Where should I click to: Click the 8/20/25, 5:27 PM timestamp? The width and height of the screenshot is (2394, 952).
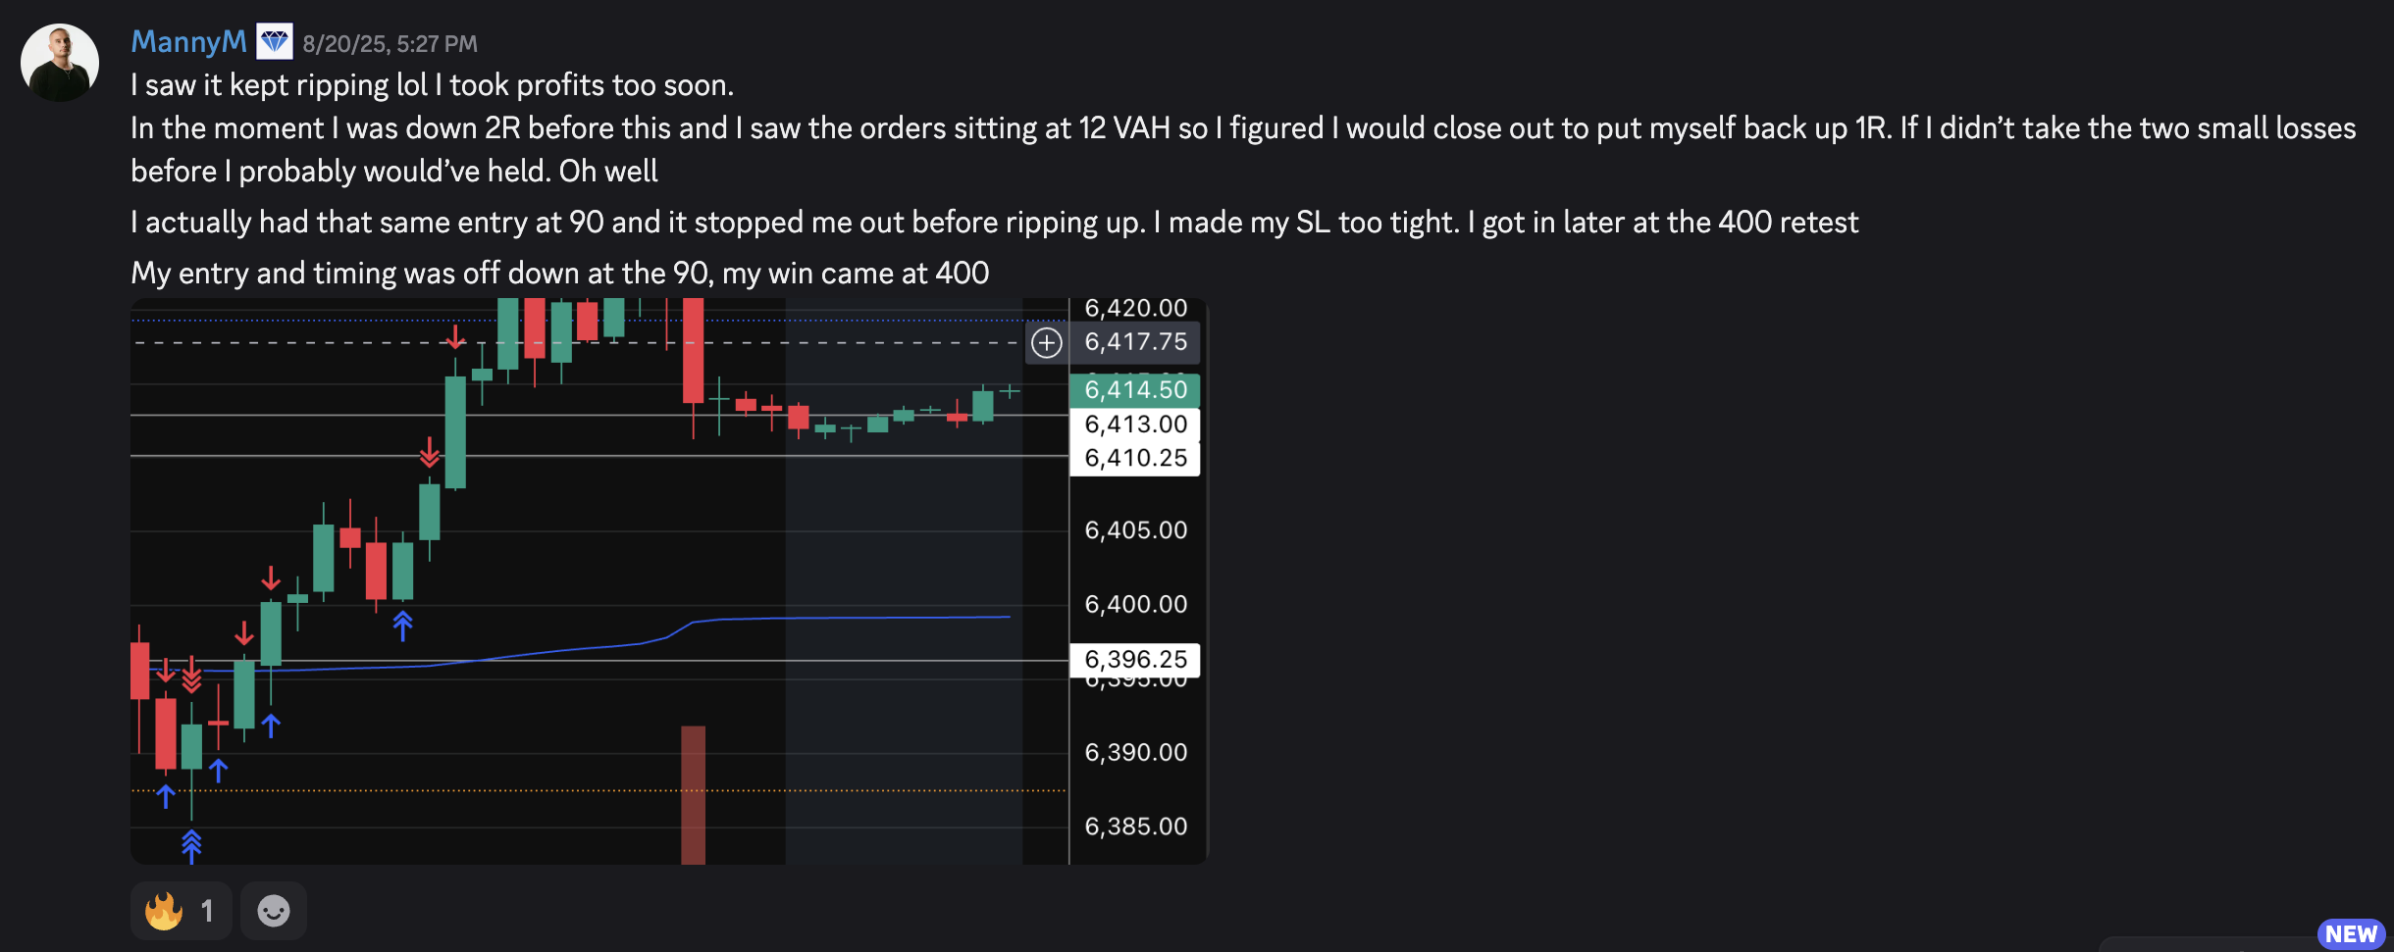click(390, 44)
